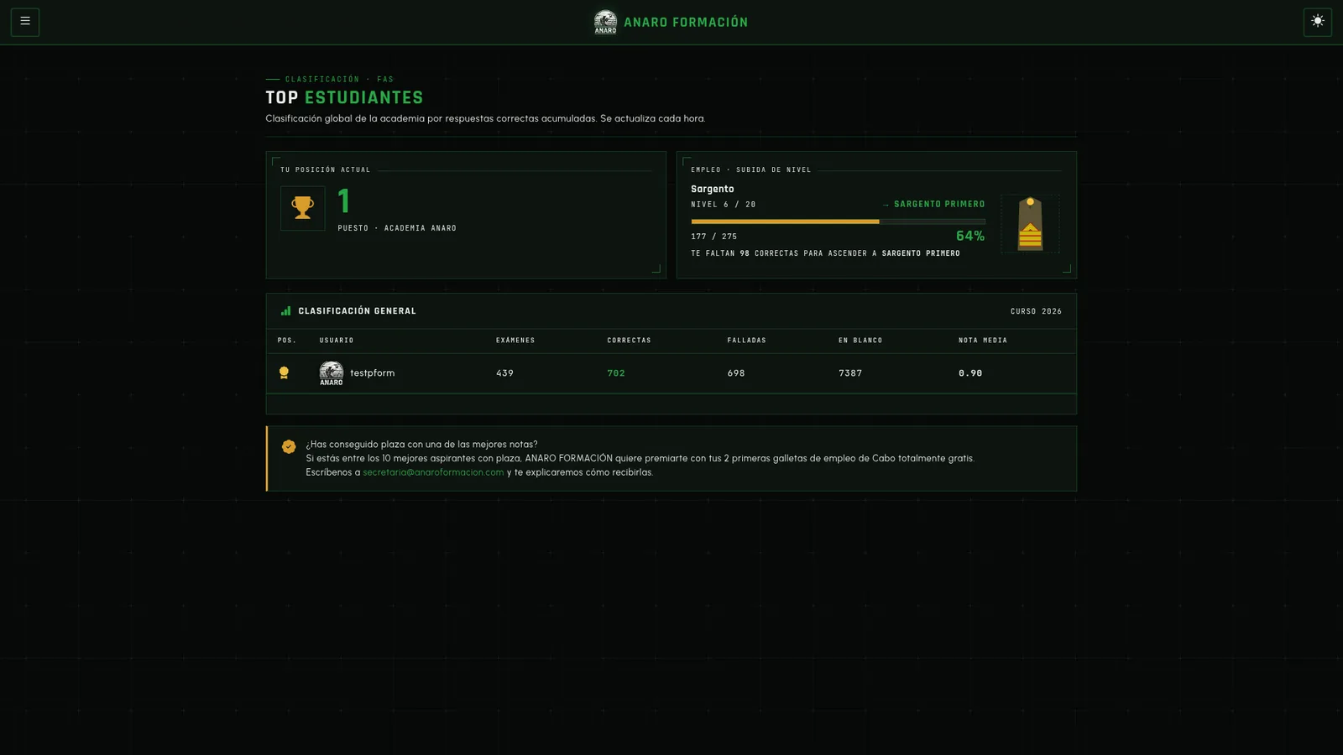This screenshot has height=755, width=1343.
Task: Click the Sargento rank insignia badge
Action: point(1030,224)
